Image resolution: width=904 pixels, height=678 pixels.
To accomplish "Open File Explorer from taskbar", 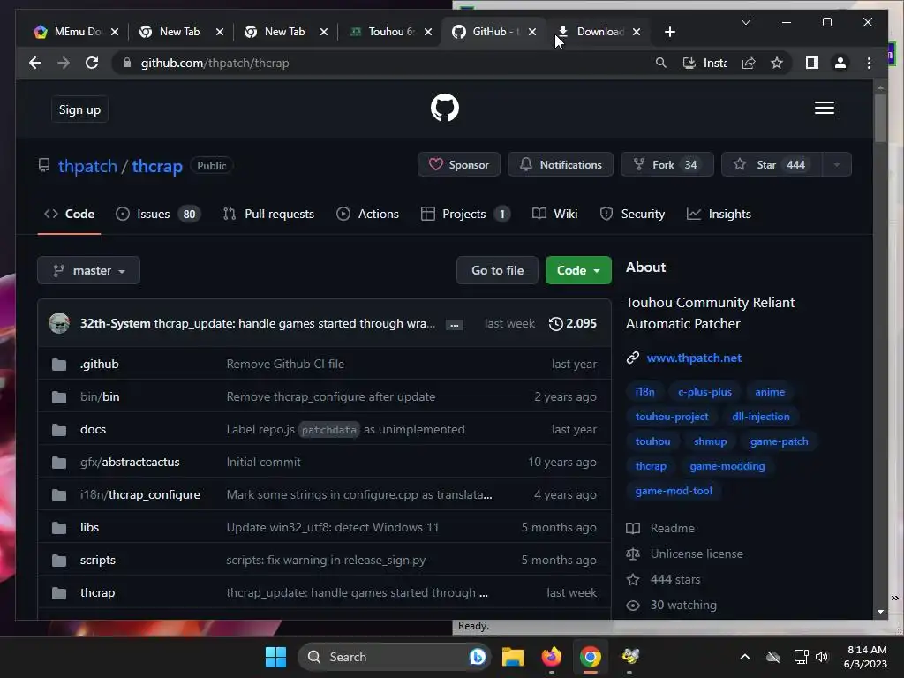I will click(x=513, y=657).
